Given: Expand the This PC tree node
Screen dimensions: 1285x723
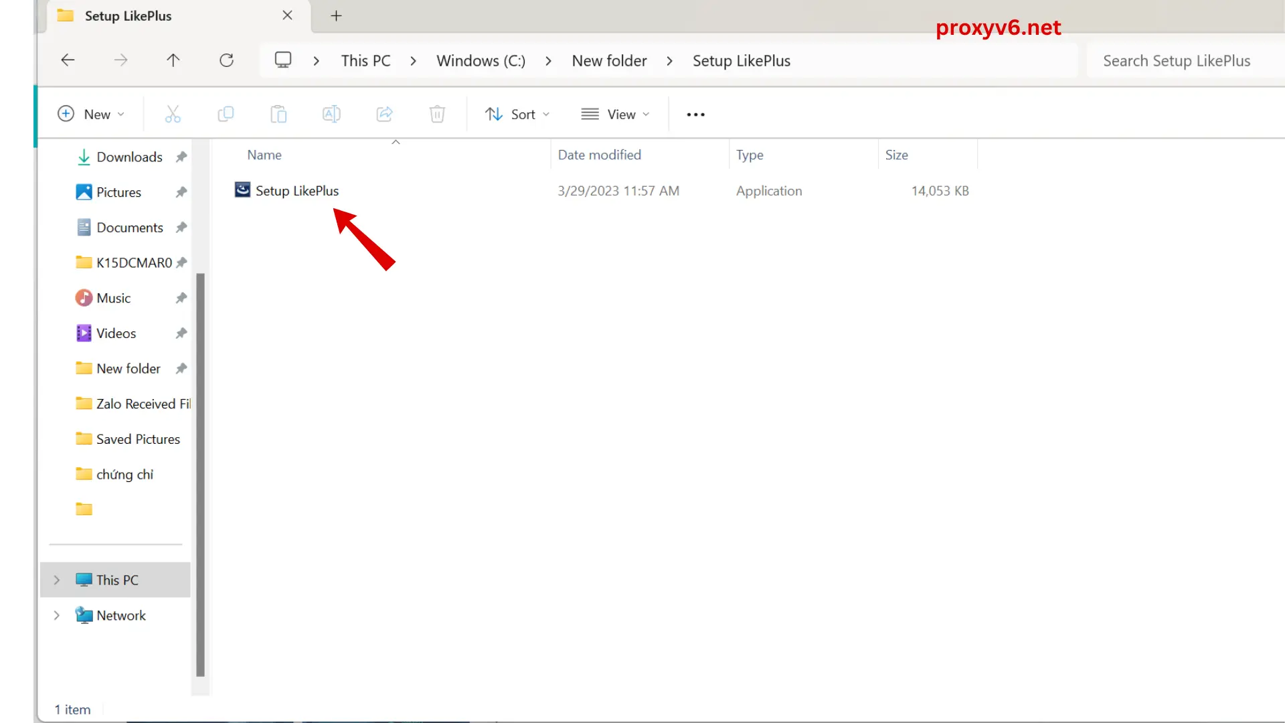Looking at the screenshot, I should pyautogui.click(x=57, y=580).
